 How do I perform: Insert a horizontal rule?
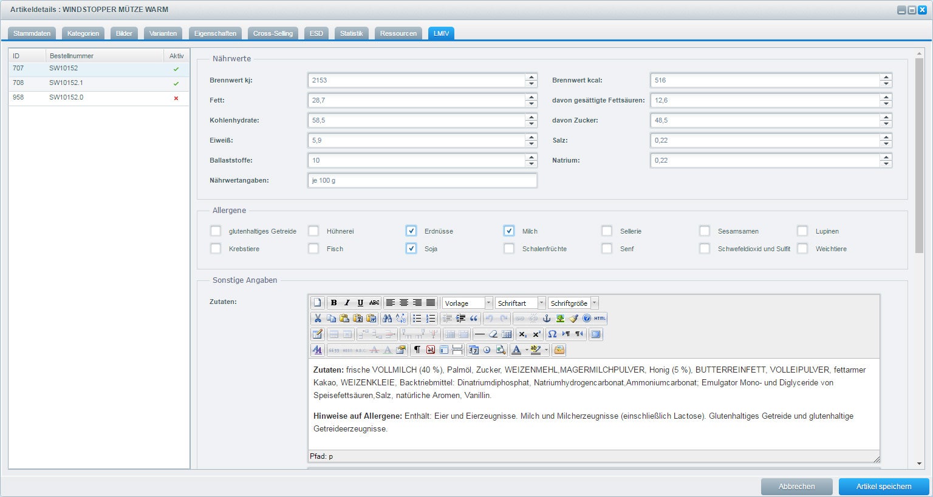(480, 334)
